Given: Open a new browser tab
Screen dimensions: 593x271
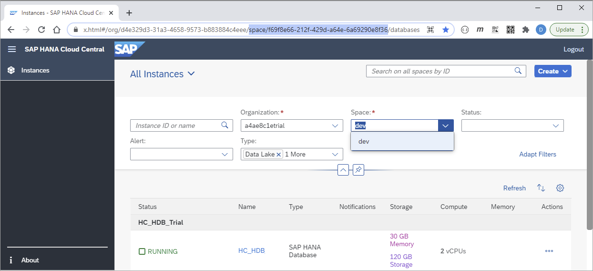Looking at the screenshot, I should click(x=129, y=13).
